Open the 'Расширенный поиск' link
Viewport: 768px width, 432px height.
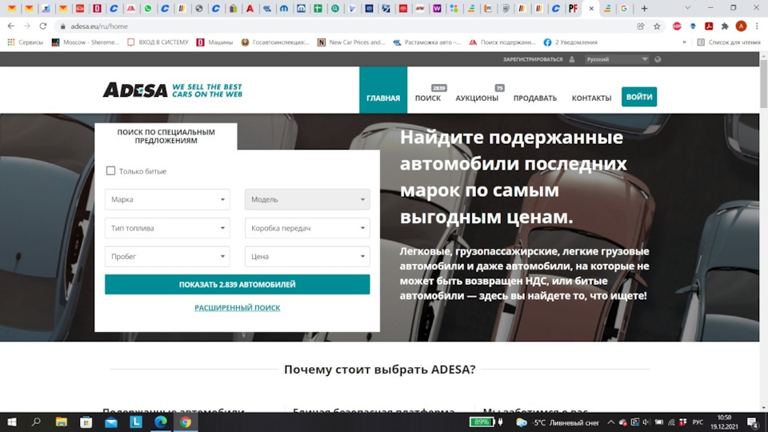coord(237,307)
